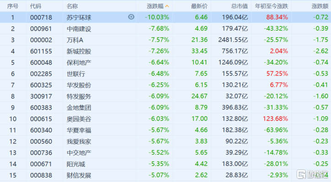The width and height of the screenshot is (331, 182).
Task: Select the 中南建设 row
Action: coord(165,28)
